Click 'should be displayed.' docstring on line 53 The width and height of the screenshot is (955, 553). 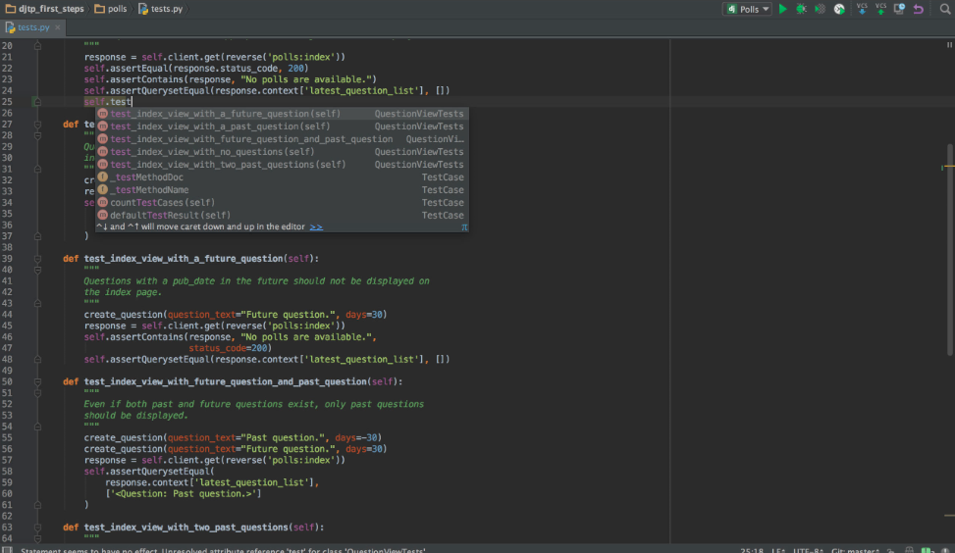pyautogui.click(x=135, y=415)
